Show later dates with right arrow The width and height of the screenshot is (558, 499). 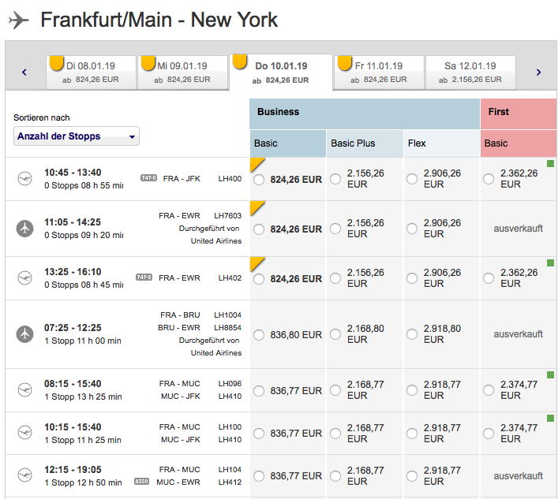(538, 73)
